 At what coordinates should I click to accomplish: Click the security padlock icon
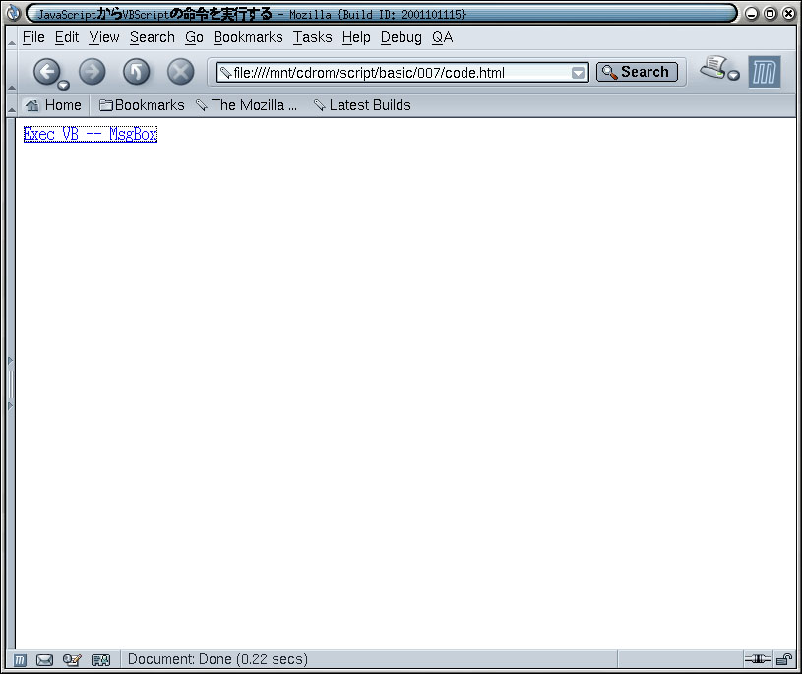tap(784, 659)
